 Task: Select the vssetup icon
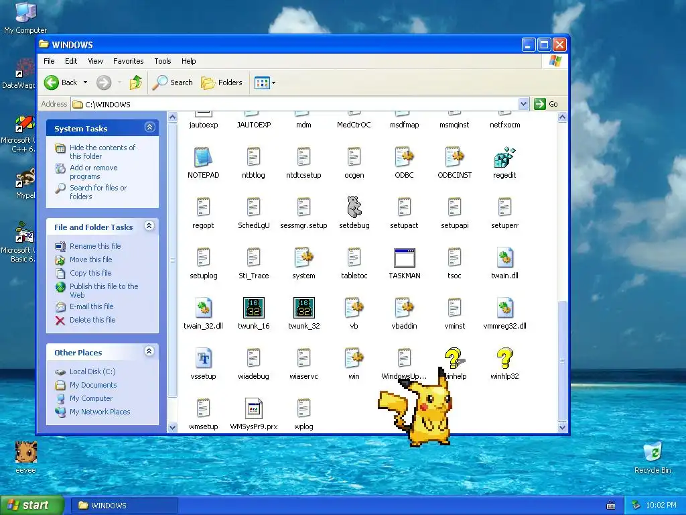[x=203, y=358]
